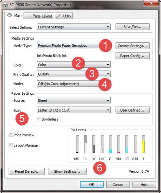Open the Mode dropdown
This screenshot has height=193, width=161.
74,84
